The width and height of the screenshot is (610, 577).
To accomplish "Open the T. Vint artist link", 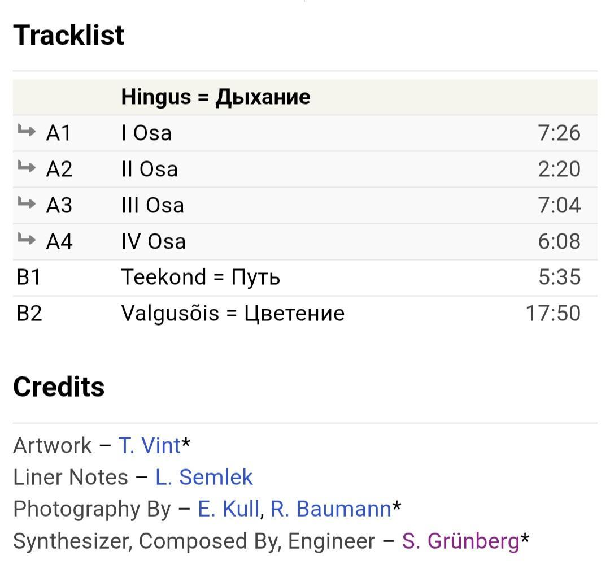I will (149, 445).
